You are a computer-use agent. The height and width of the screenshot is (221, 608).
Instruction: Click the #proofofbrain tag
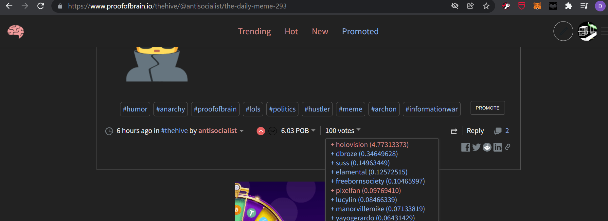click(x=215, y=109)
